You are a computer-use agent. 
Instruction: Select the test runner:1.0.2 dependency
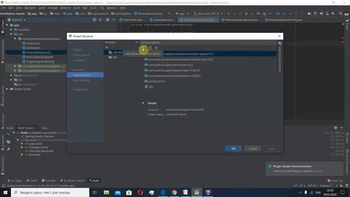click(x=169, y=65)
